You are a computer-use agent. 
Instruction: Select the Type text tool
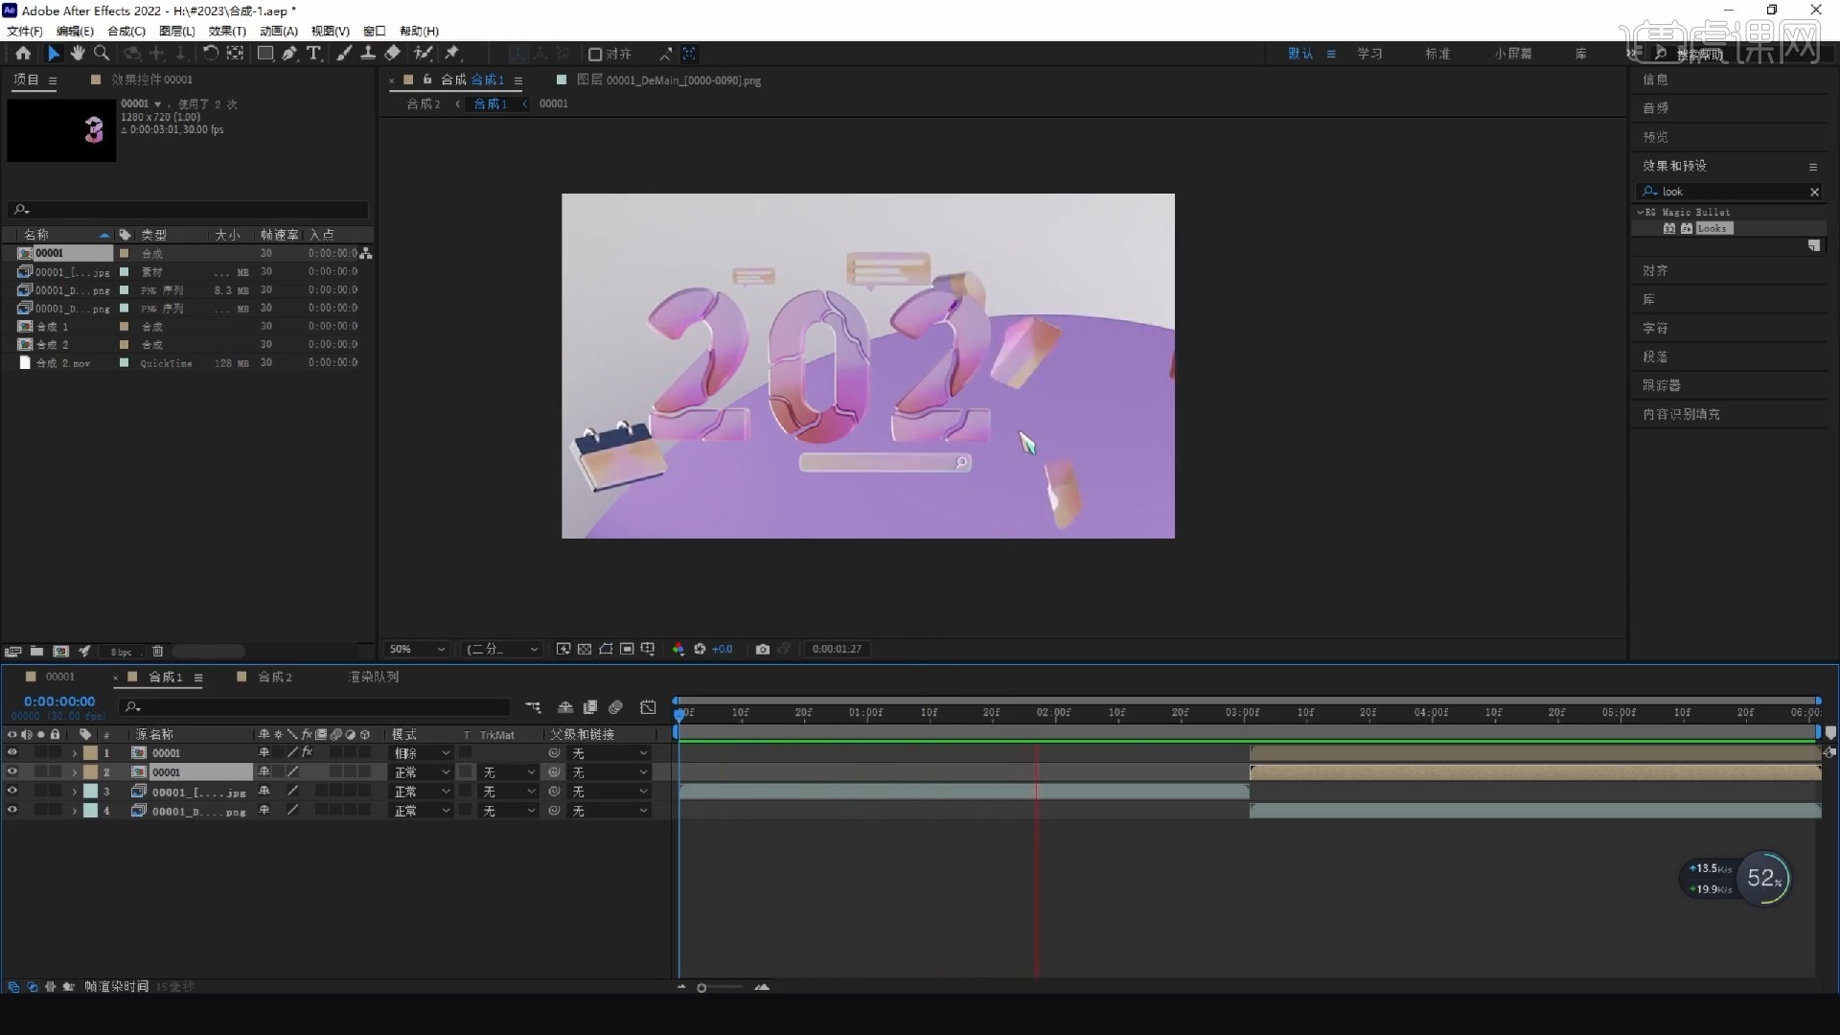[313, 54]
